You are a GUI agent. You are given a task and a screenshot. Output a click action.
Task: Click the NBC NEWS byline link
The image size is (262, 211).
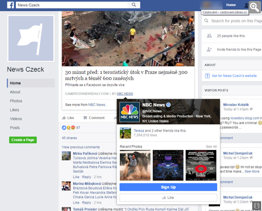pos(125,94)
